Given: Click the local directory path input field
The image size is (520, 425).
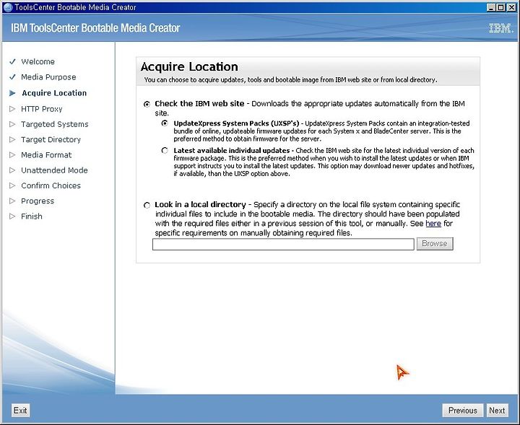Looking at the screenshot, I should (283, 245).
